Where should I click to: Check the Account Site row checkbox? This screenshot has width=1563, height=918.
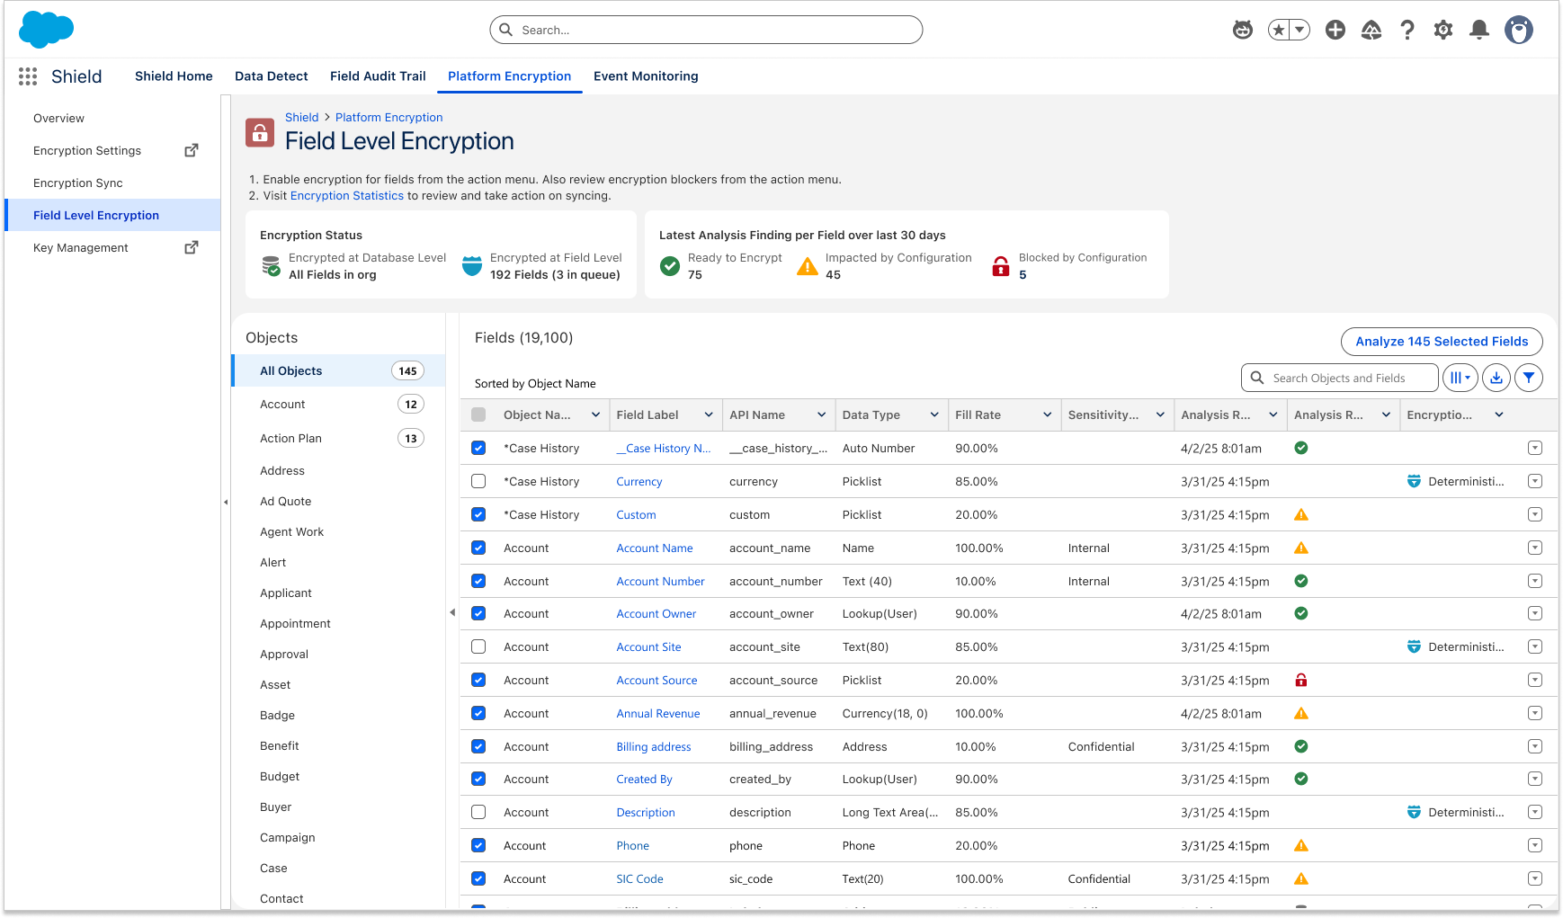[x=478, y=646]
